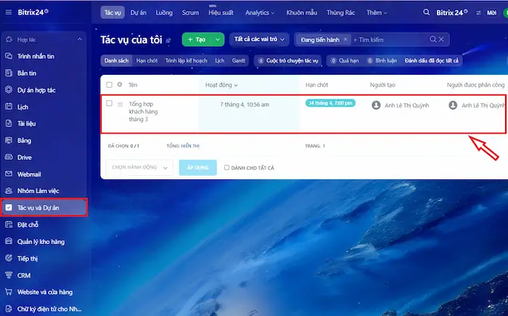This screenshot has width=508, height=316.
Task: Click Cuộc trò chuyện tác vụ counter
Action: coord(288,61)
